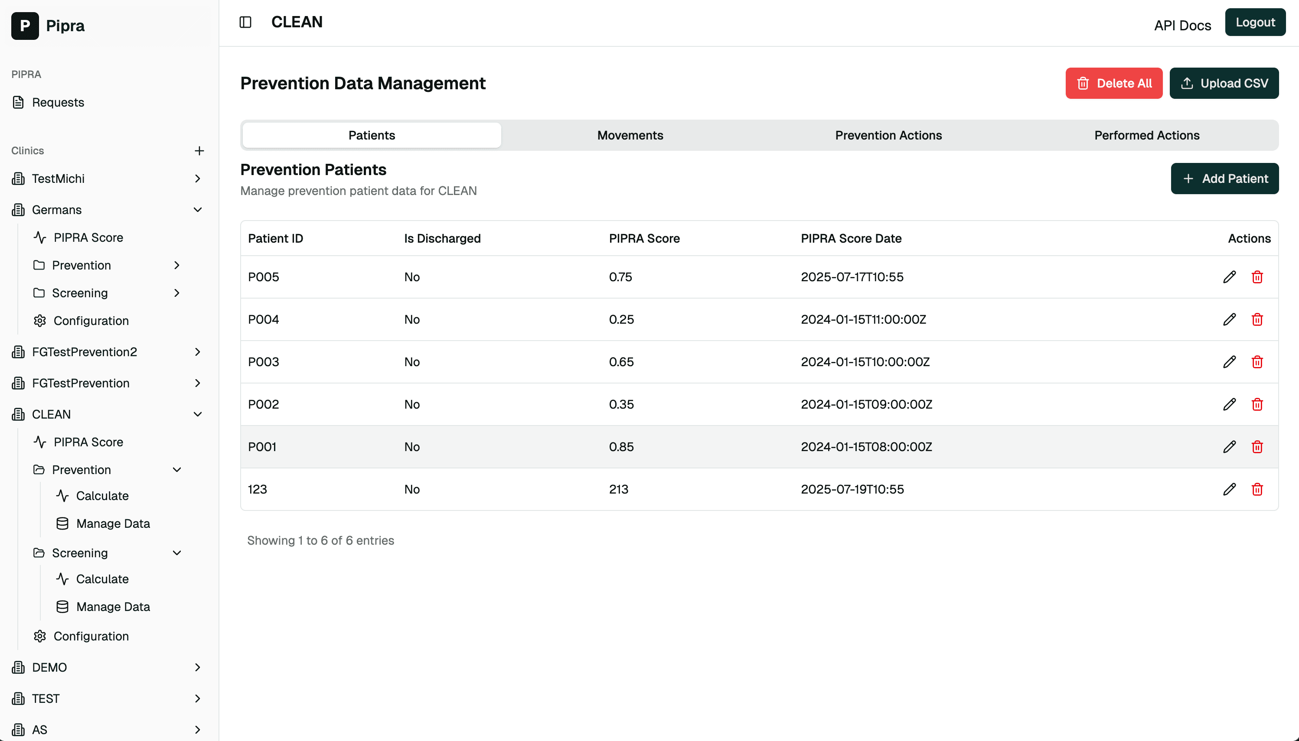Image resolution: width=1299 pixels, height=741 pixels.
Task: Open Configuration under the CLEAN clinic
Action: [91, 636]
